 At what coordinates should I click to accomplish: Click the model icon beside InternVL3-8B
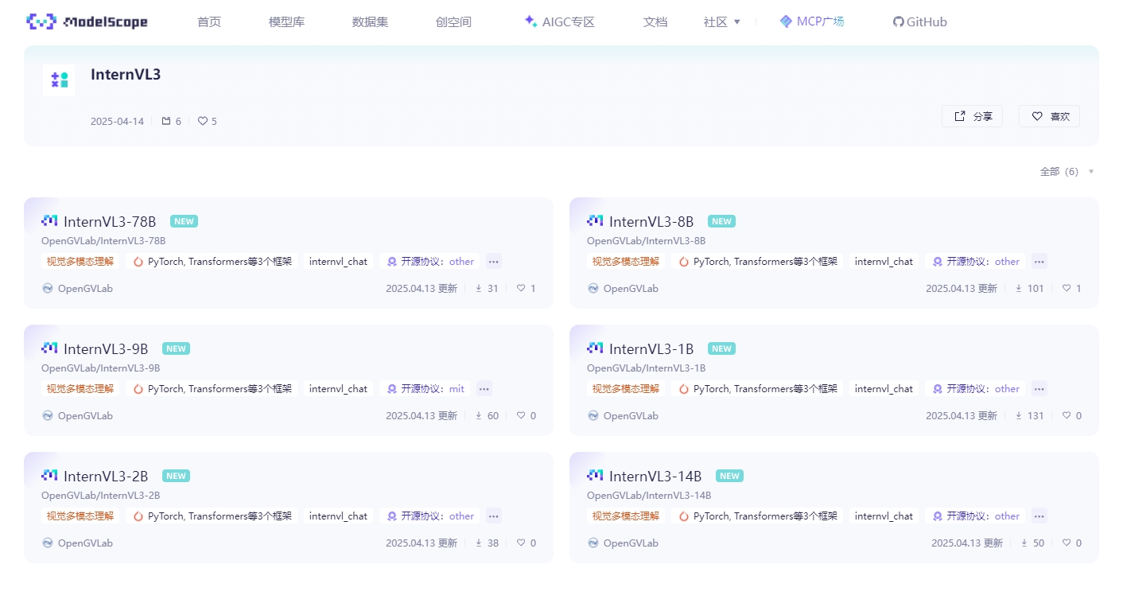pos(595,220)
